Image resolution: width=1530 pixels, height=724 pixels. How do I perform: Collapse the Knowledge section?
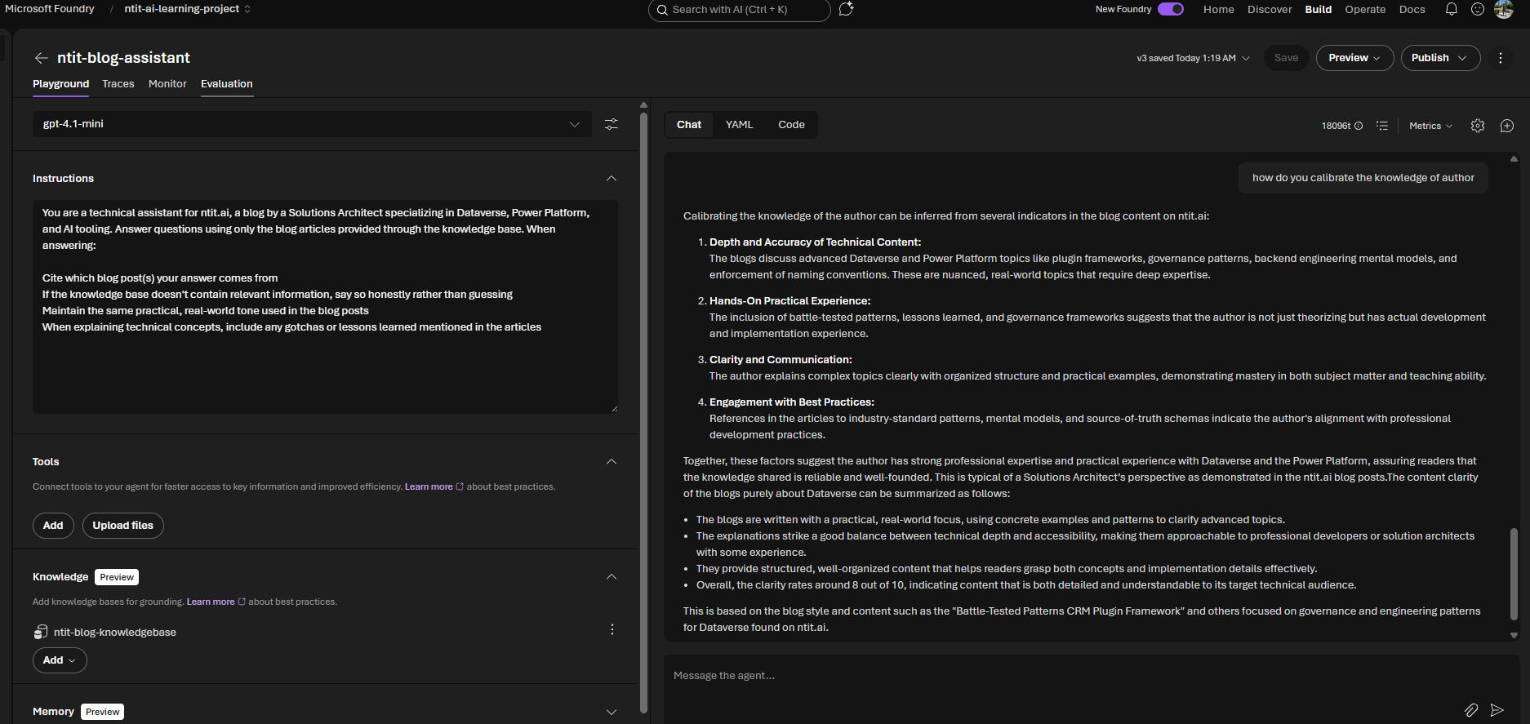coord(612,576)
